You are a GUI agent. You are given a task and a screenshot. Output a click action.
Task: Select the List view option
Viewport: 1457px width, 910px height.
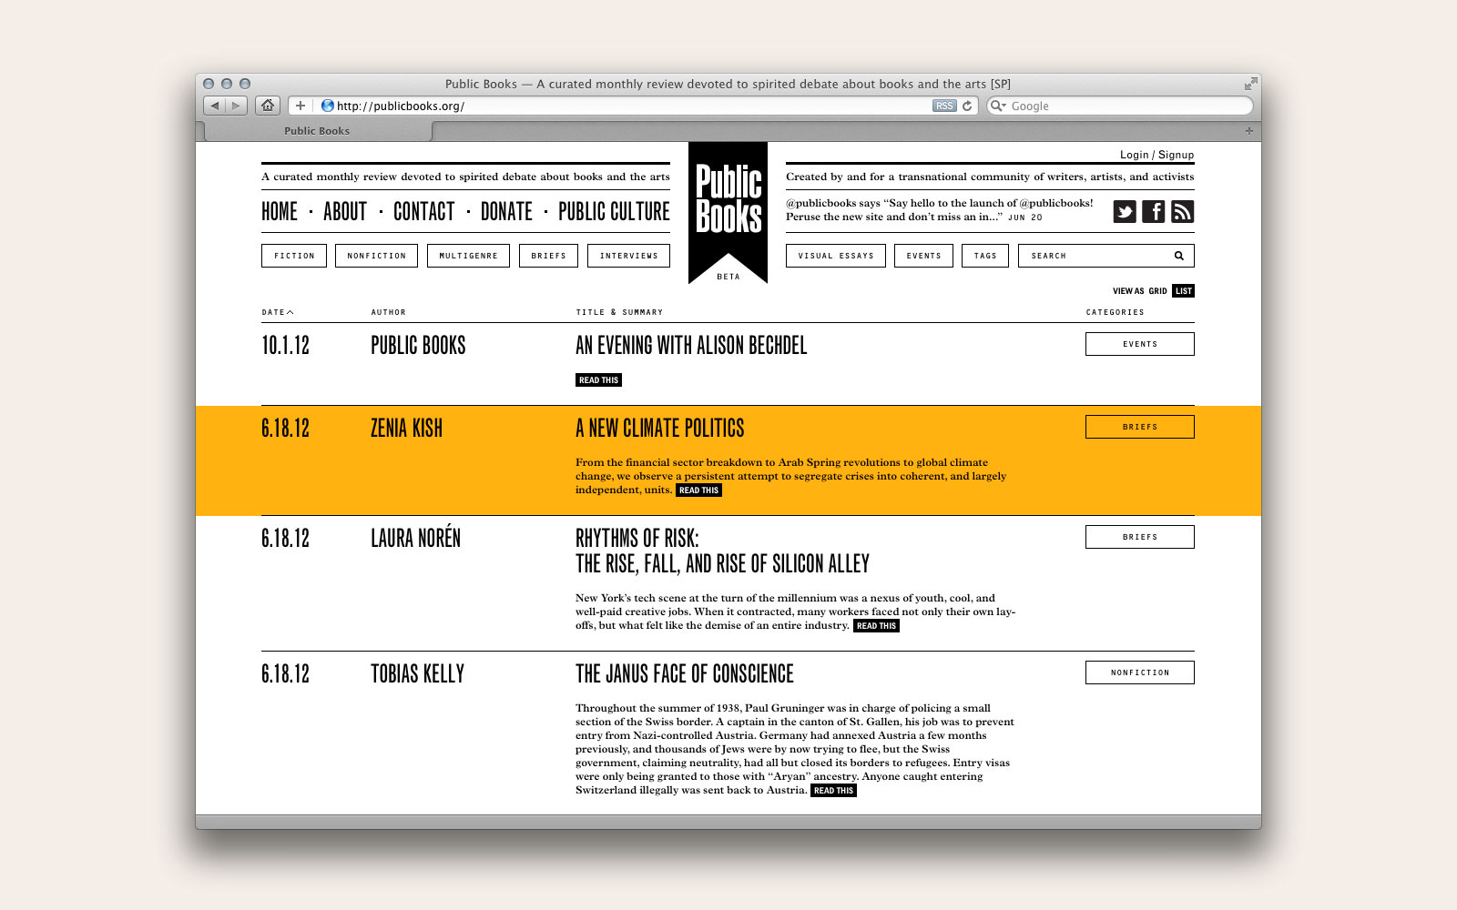point(1183,291)
